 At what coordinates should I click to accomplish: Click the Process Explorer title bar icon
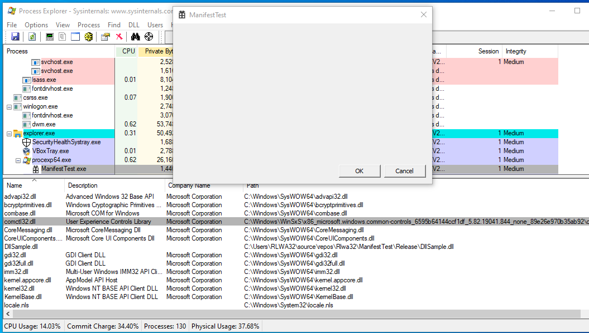(12, 11)
